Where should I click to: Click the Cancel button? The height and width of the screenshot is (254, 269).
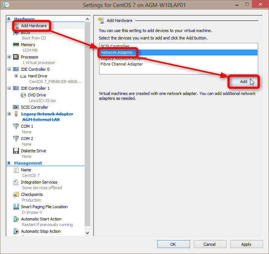[210, 244]
